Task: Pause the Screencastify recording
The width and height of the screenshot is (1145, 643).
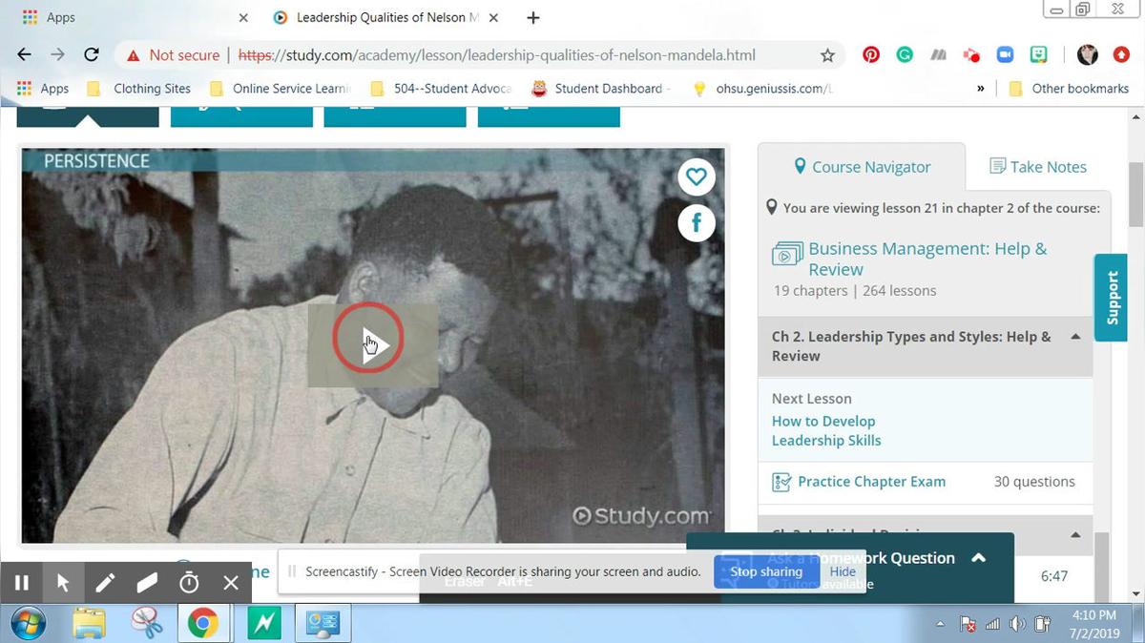Action: (x=21, y=582)
